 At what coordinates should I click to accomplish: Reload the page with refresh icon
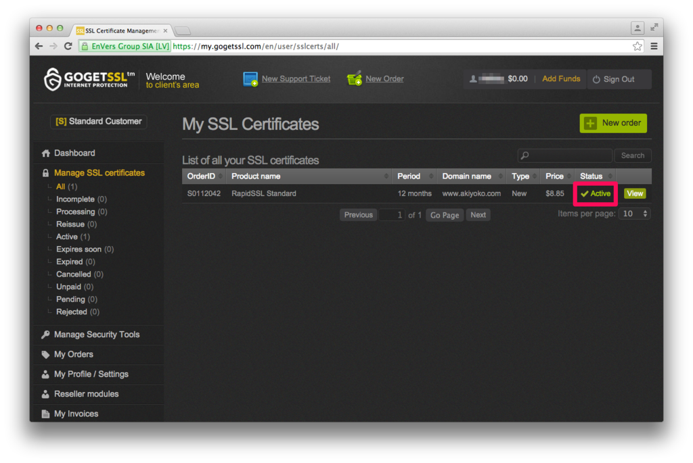(68, 46)
